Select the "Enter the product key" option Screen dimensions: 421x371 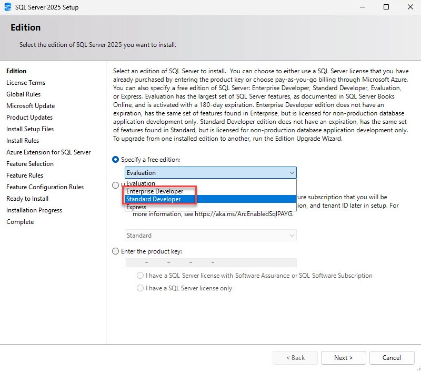tap(115, 251)
